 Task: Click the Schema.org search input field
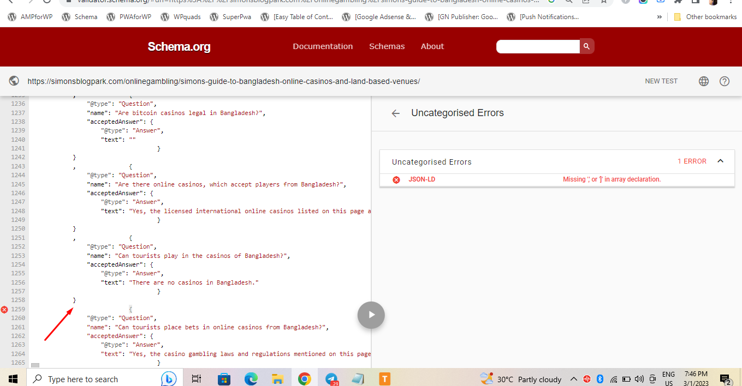538,46
